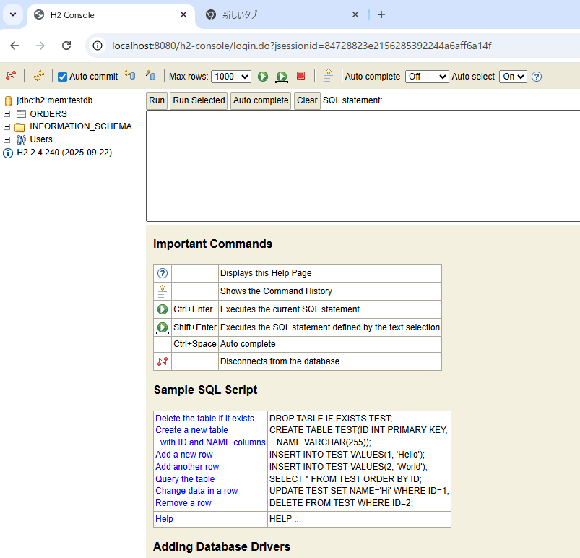This screenshot has width=580, height=558.
Task: Expand the ORDERS table node
Action: coord(7,114)
